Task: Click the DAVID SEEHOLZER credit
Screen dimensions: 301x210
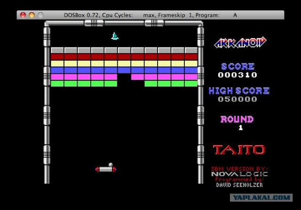Action: point(239,185)
